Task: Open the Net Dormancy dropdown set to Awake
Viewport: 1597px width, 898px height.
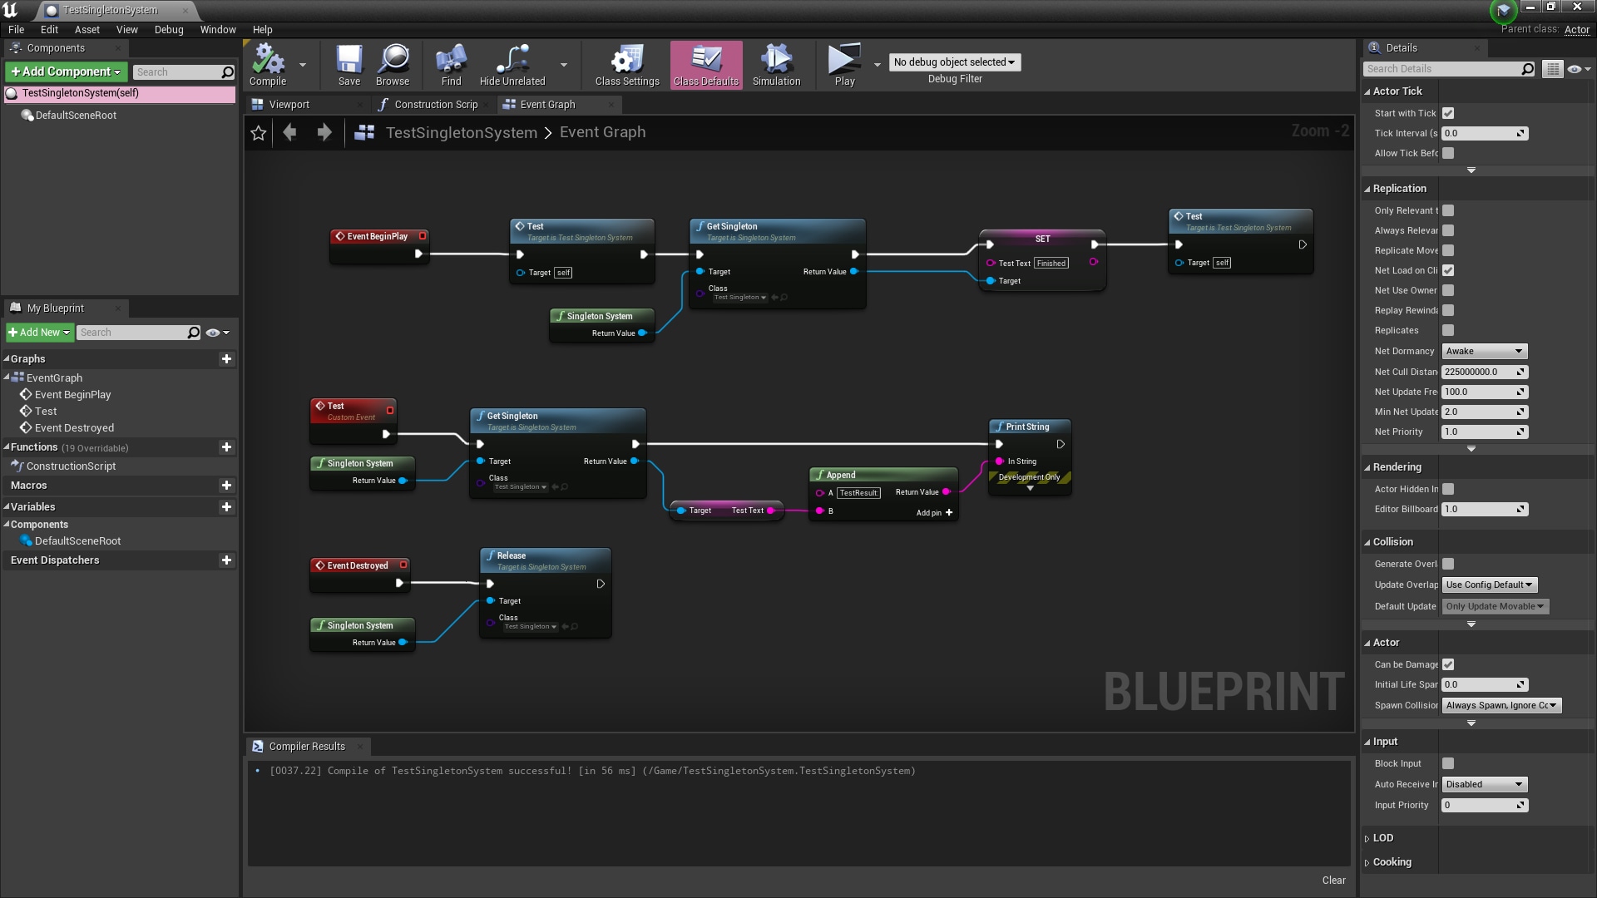Action: click(x=1484, y=351)
